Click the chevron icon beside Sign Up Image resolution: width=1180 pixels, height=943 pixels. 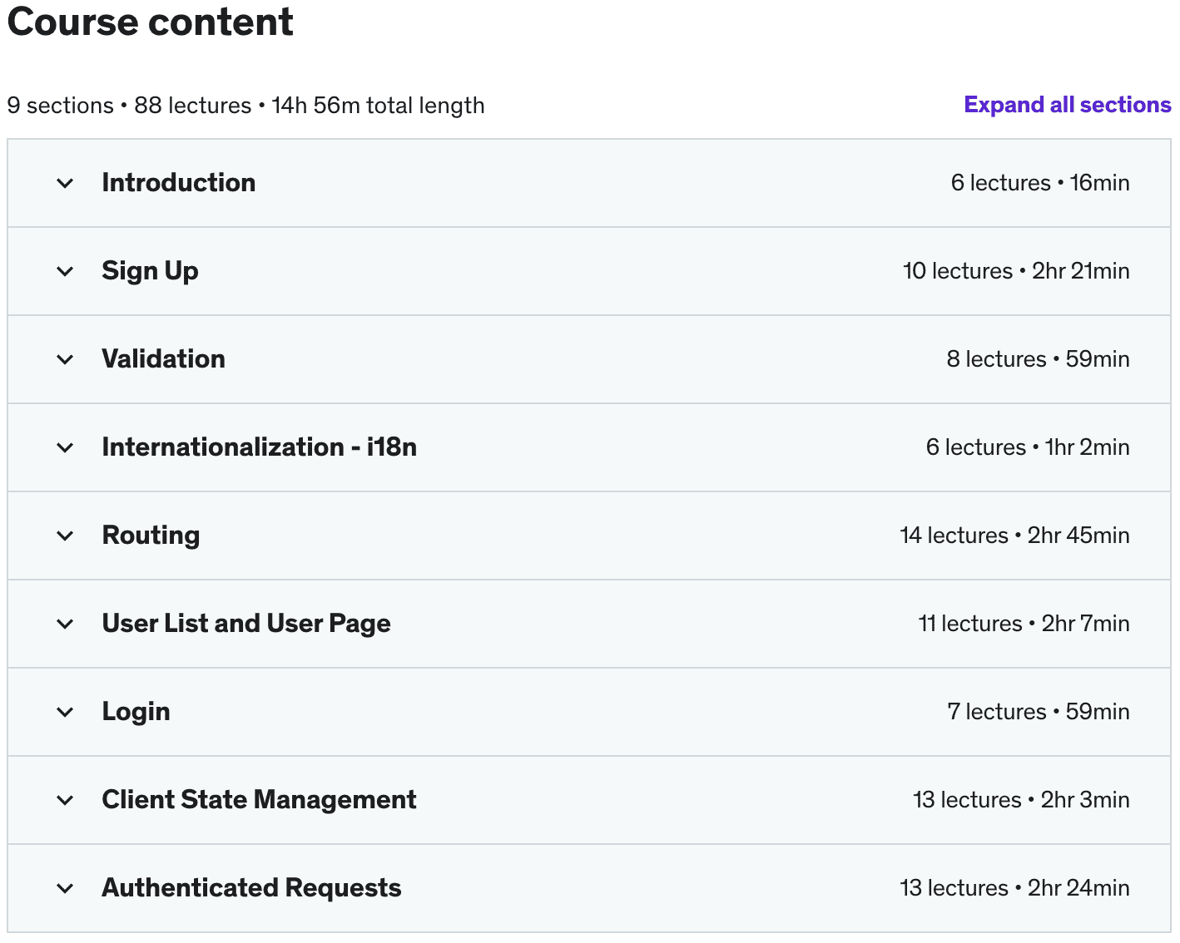point(65,272)
